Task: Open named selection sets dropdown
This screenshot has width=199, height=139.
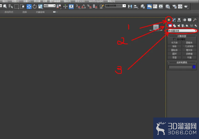Action: 115,6
